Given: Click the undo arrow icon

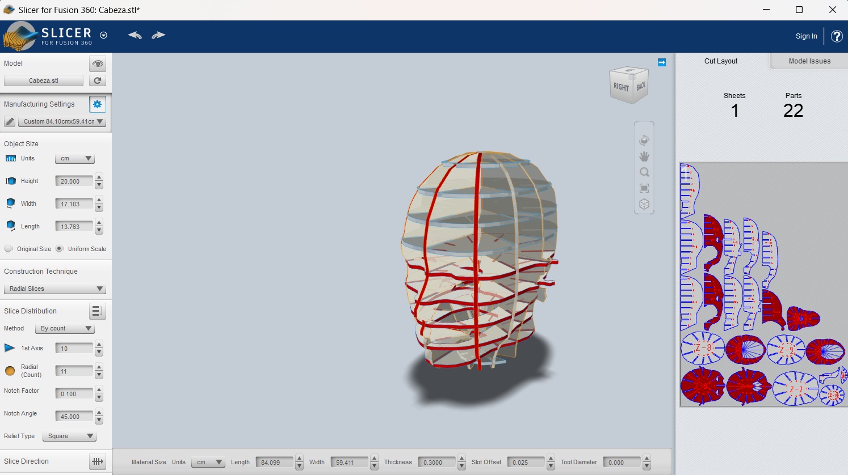Looking at the screenshot, I should pos(135,35).
